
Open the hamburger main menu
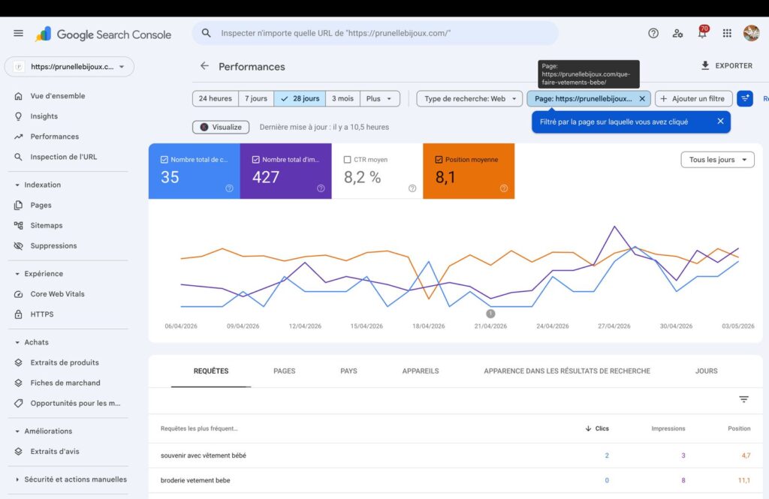coord(18,33)
